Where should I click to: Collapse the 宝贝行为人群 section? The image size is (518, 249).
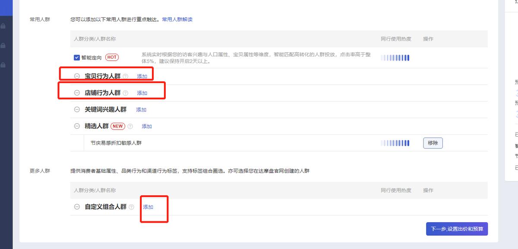click(x=76, y=76)
